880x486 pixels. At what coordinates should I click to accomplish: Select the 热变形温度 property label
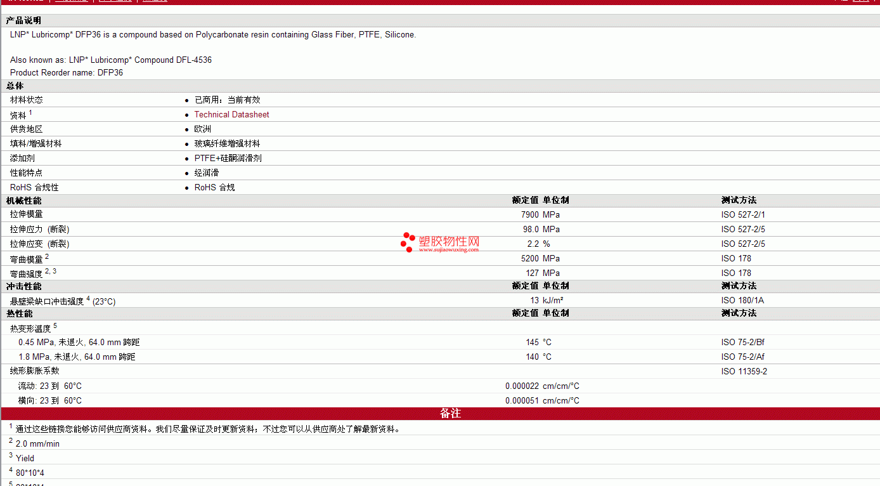[x=30, y=329]
